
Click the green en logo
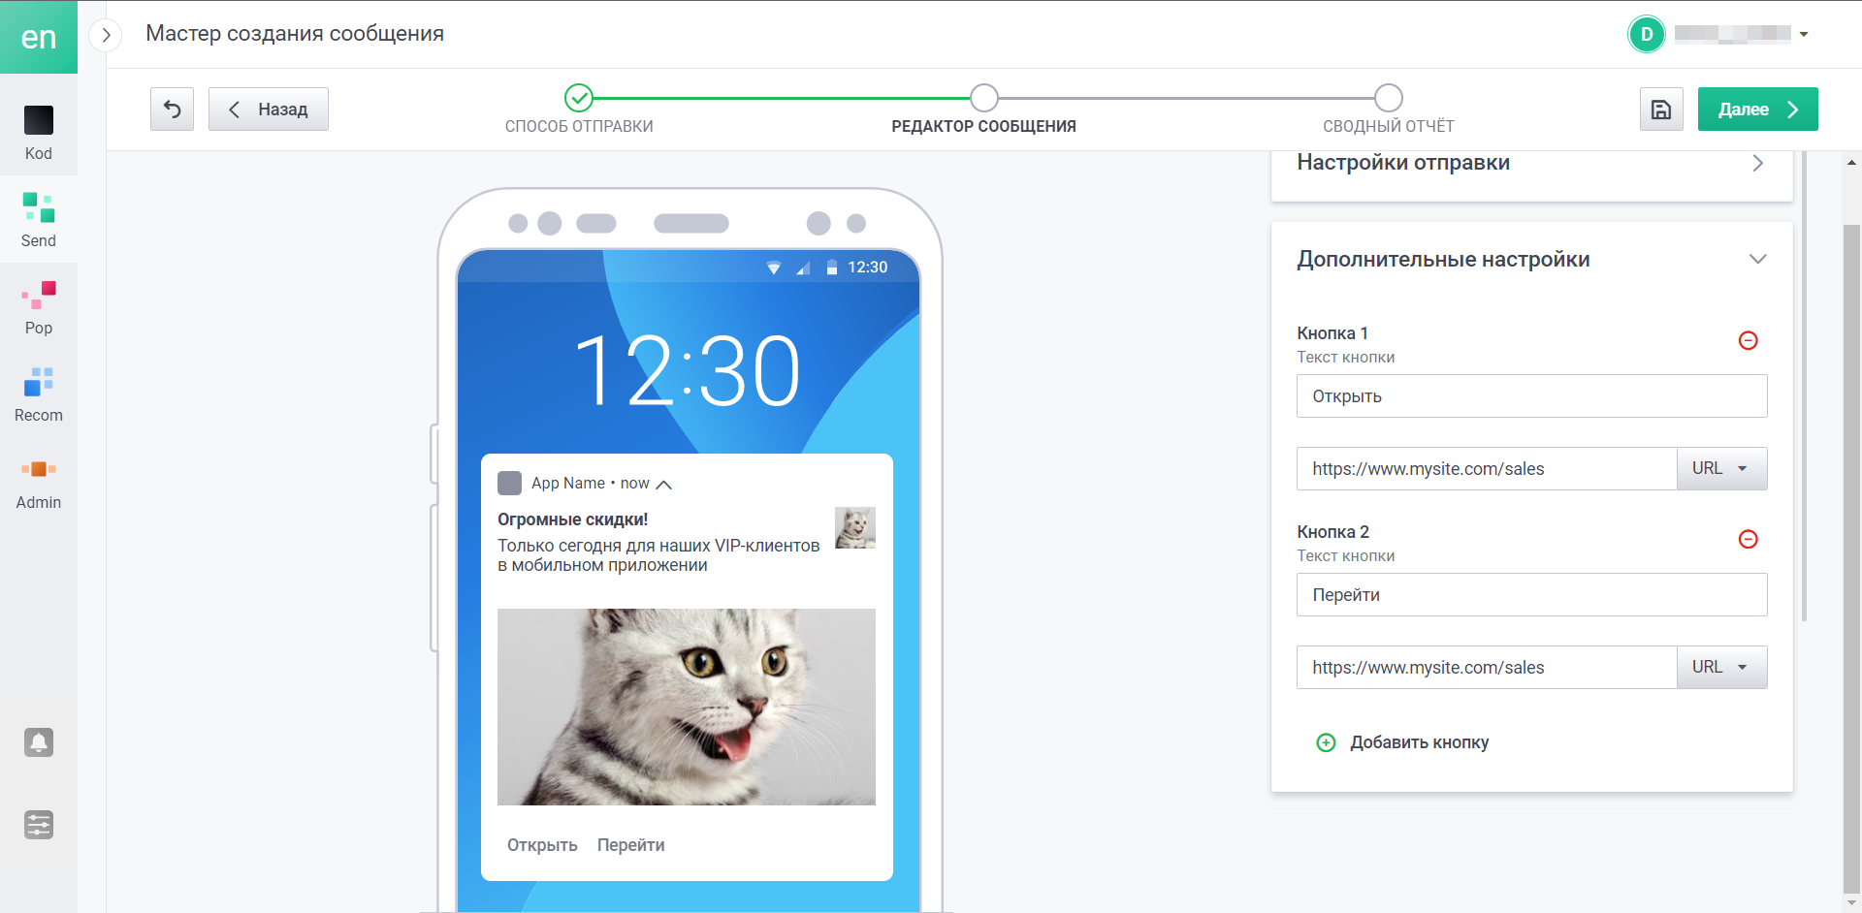(x=39, y=37)
